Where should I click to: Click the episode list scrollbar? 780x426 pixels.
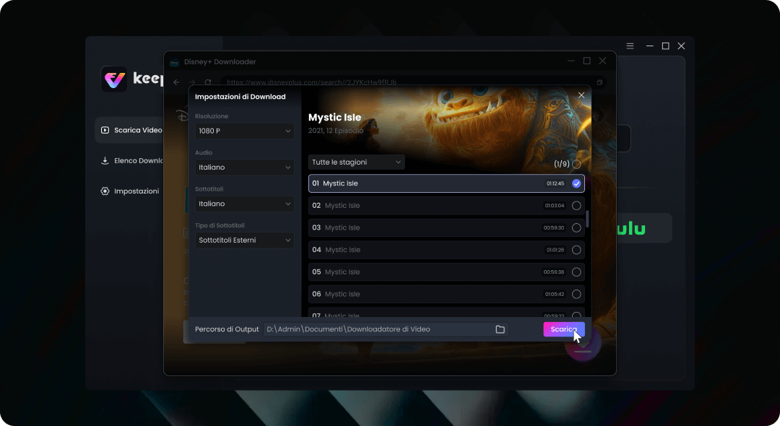587,219
